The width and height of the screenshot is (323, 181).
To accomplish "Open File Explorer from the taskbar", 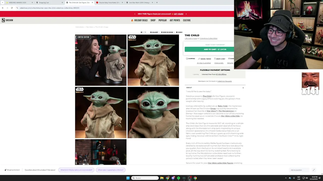I will (162, 178).
